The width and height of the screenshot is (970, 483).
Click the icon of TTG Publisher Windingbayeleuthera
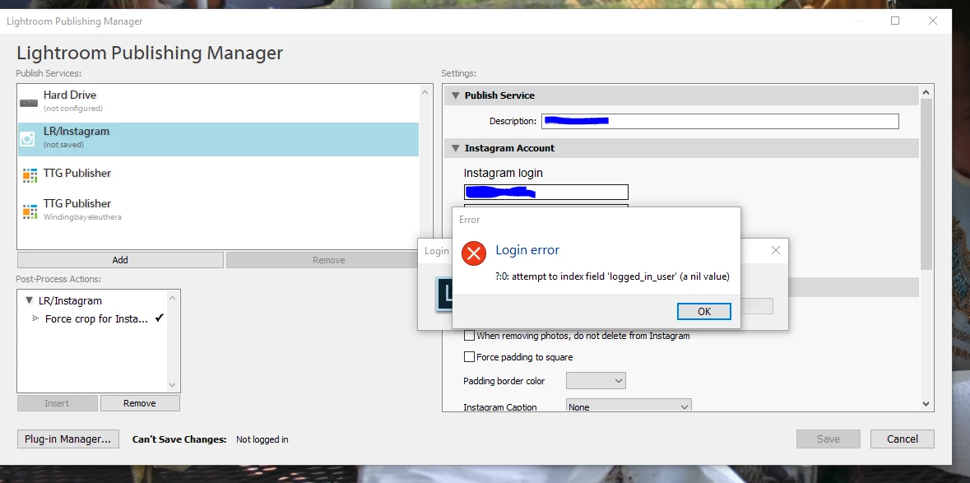[x=30, y=211]
